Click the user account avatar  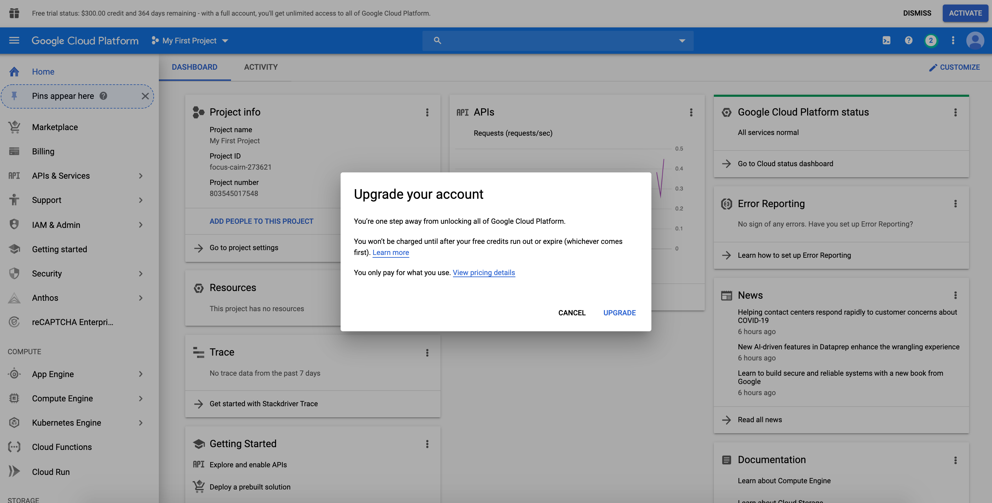point(975,41)
